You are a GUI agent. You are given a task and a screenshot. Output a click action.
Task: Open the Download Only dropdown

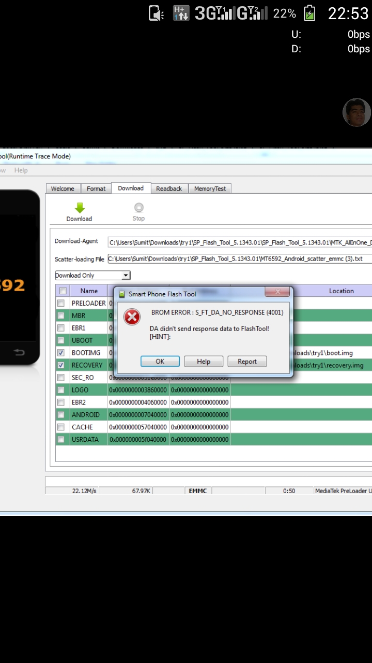(x=93, y=276)
